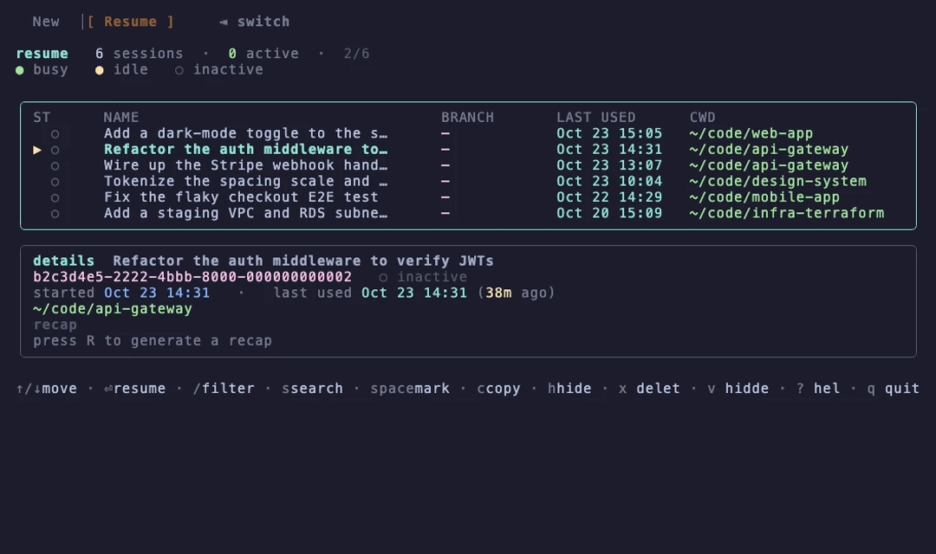Click the move shortcut hint

point(47,389)
